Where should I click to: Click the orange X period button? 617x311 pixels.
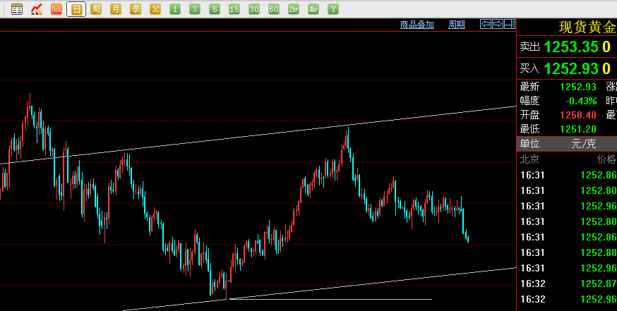pyautogui.click(x=155, y=9)
